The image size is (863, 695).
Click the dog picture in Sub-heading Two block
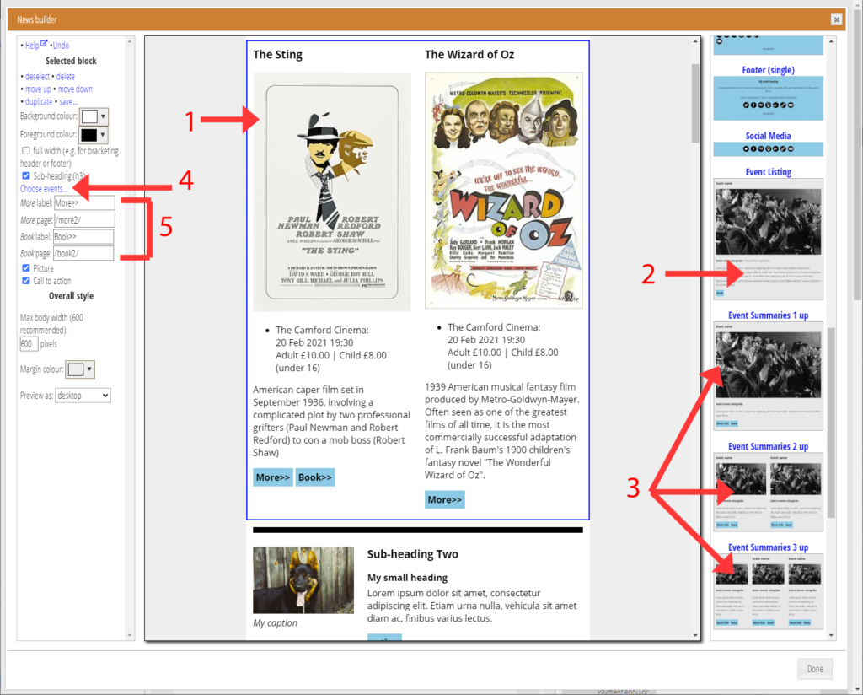[303, 580]
